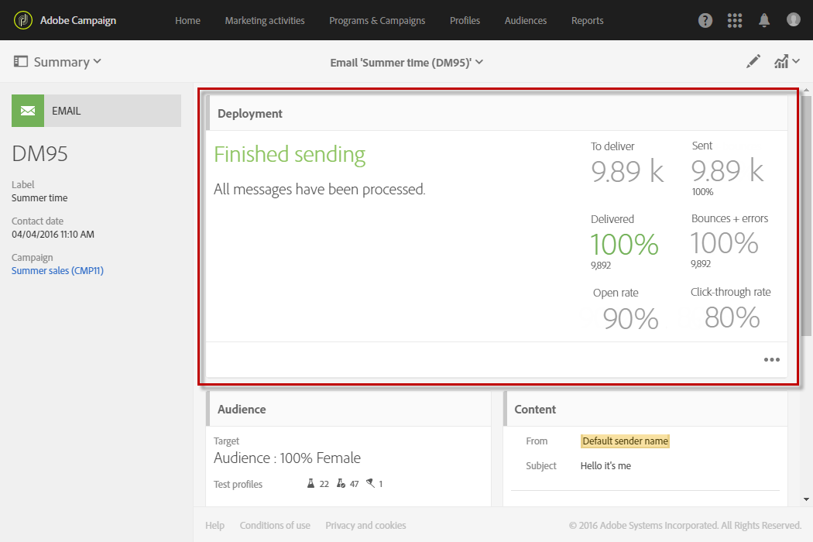Open Privacy and cookies link
The image size is (813, 542).
tap(365, 526)
